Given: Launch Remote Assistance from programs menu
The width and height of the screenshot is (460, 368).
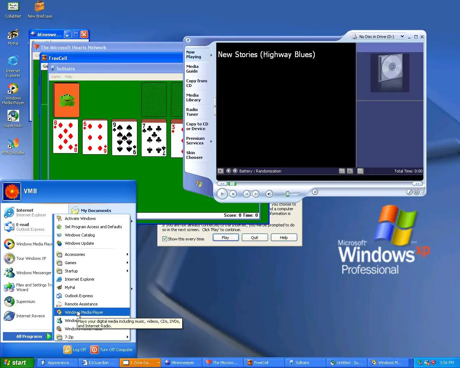Looking at the screenshot, I should pos(92,304).
